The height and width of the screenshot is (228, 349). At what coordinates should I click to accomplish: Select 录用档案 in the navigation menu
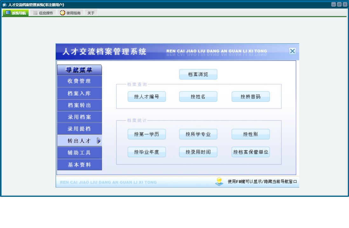point(79,117)
